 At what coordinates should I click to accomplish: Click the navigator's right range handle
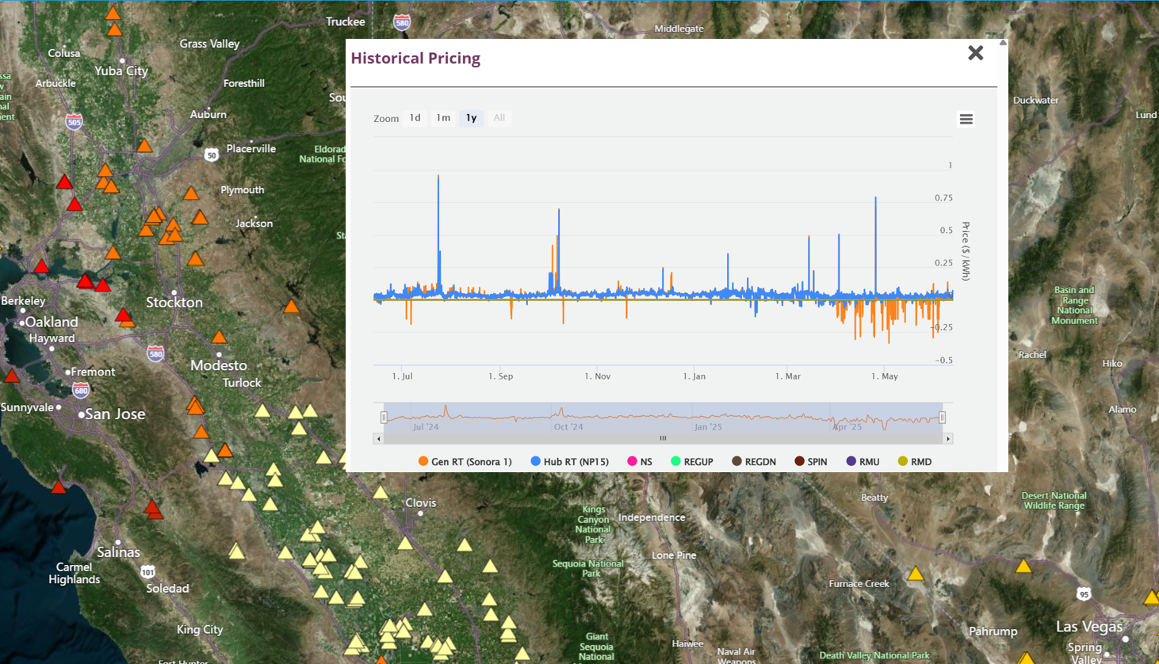point(942,418)
